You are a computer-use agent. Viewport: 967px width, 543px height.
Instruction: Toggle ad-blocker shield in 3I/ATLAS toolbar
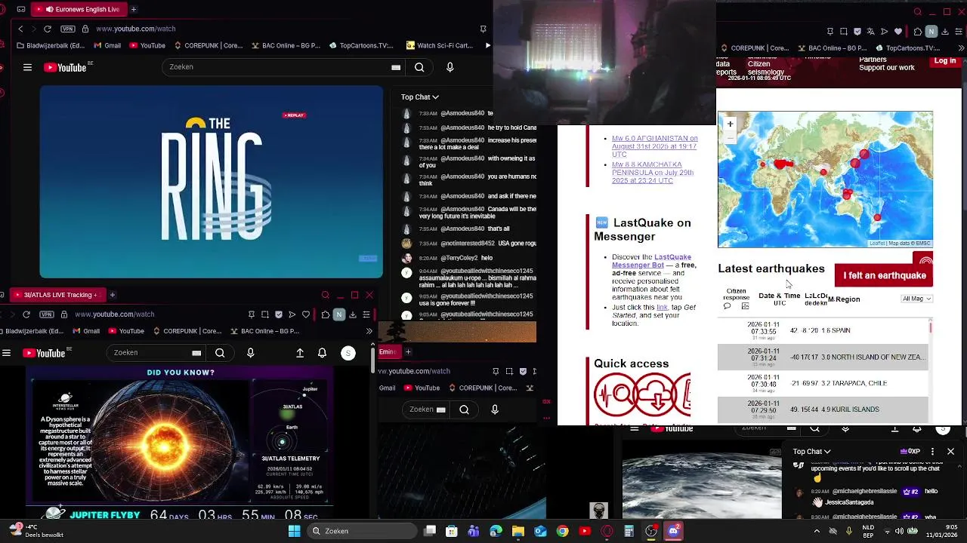[x=279, y=314]
